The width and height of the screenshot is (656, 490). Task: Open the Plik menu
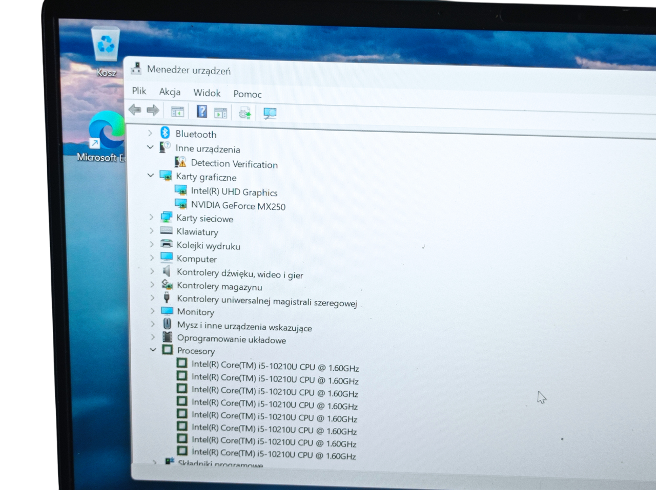pos(139,91)
